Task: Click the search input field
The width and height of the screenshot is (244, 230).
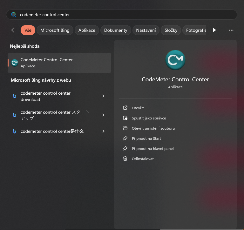Action: [124, 15]
